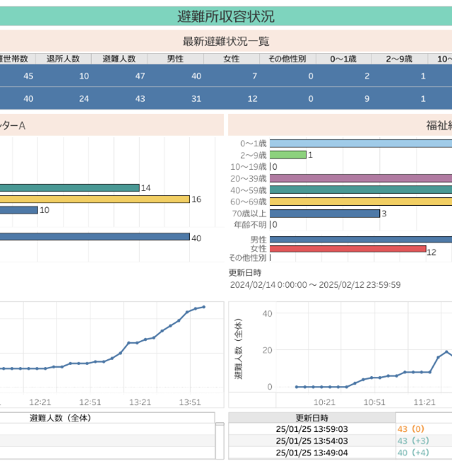Click the 避難所収容状況 dashboard title
Viewport: 452px width, 466px height.
226,16
